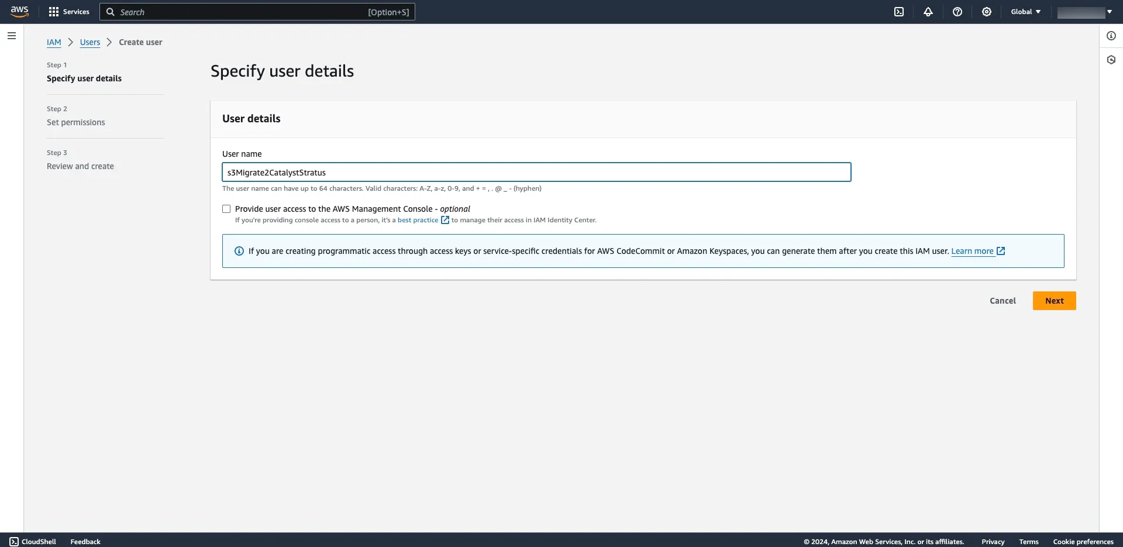Click the Next button
The height and width of the screenshot is (547, 1123).
pos(1054,301)
